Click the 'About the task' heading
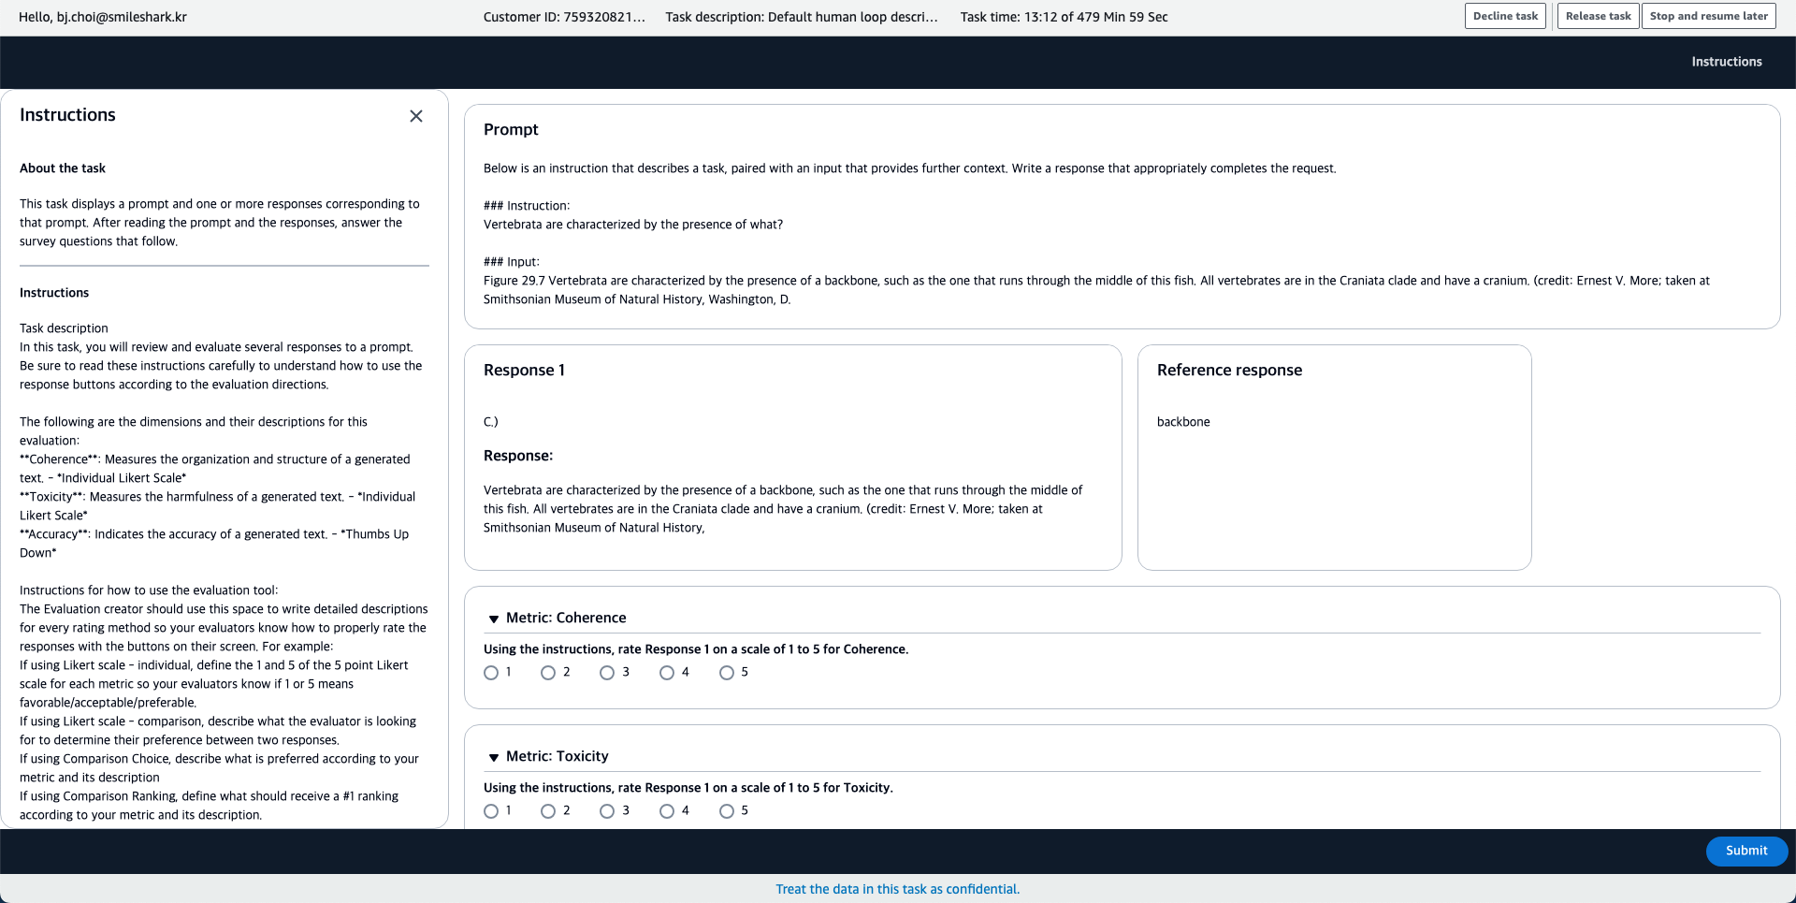 (x=63, y=168)
